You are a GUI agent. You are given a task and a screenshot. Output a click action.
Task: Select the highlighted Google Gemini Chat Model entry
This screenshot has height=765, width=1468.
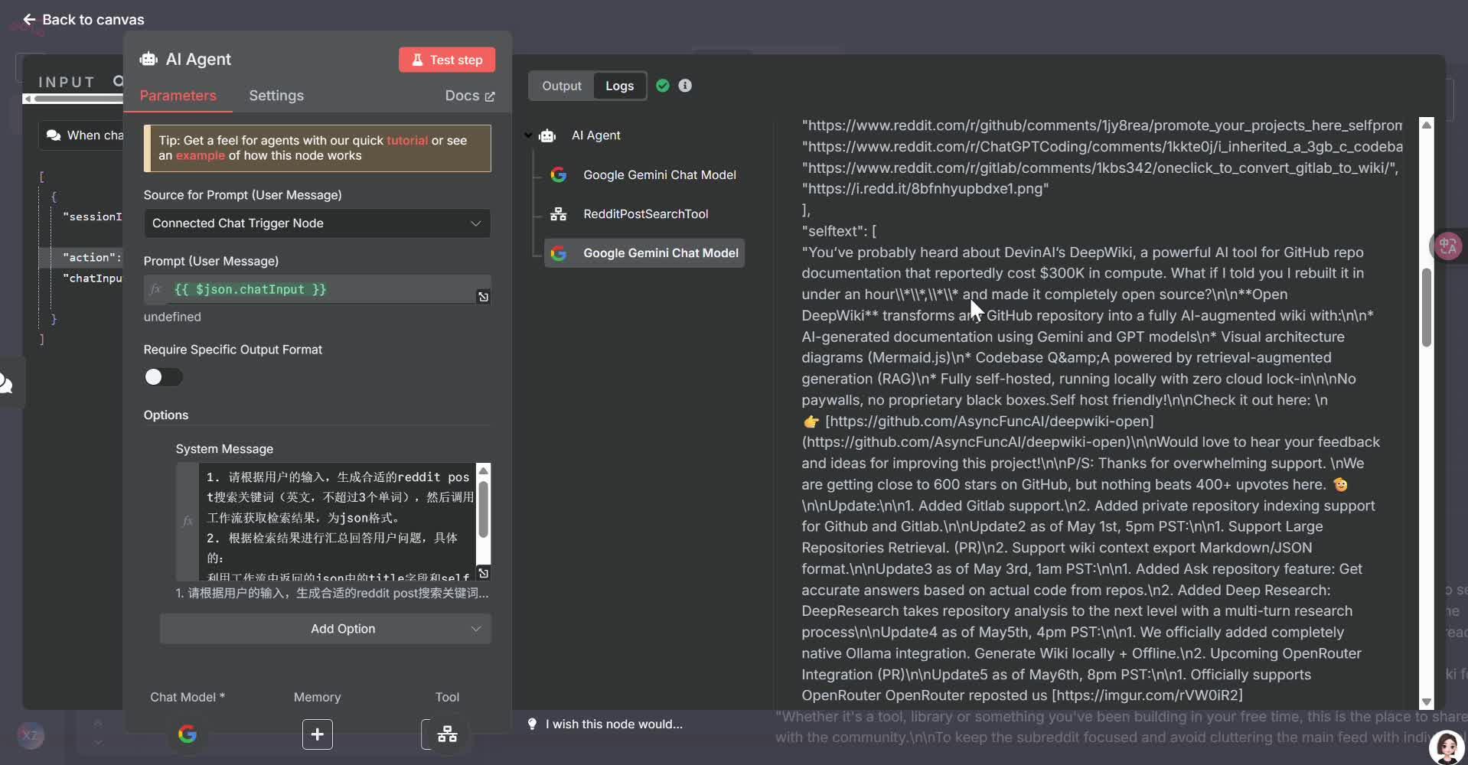pyautogui.click(x=644, y=253)
